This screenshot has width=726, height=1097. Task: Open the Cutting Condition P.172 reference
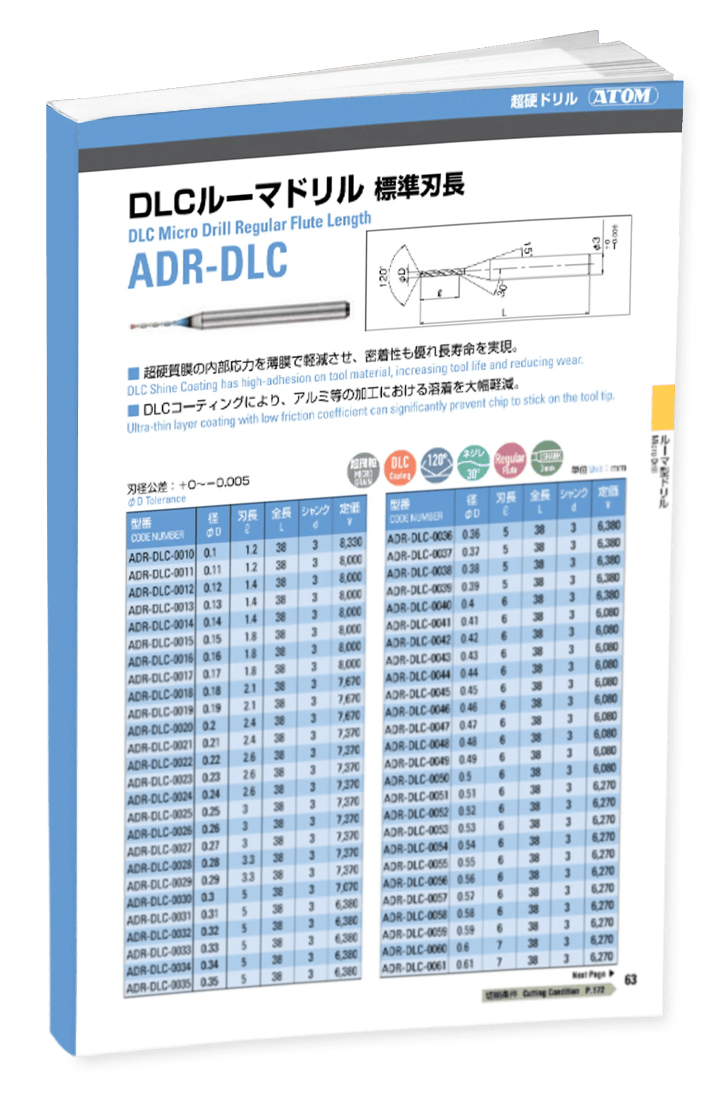coord(548,993)
